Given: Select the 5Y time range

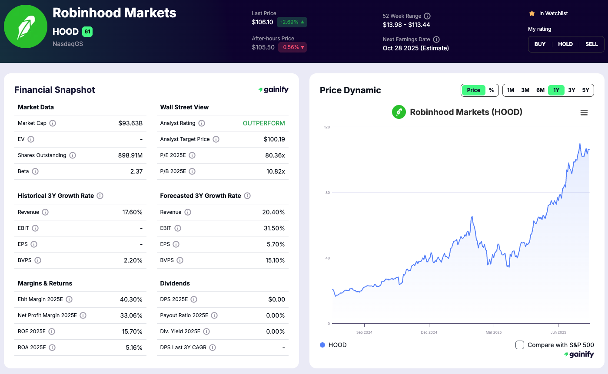Looking at the screenshot, I should tap(586, 90).
